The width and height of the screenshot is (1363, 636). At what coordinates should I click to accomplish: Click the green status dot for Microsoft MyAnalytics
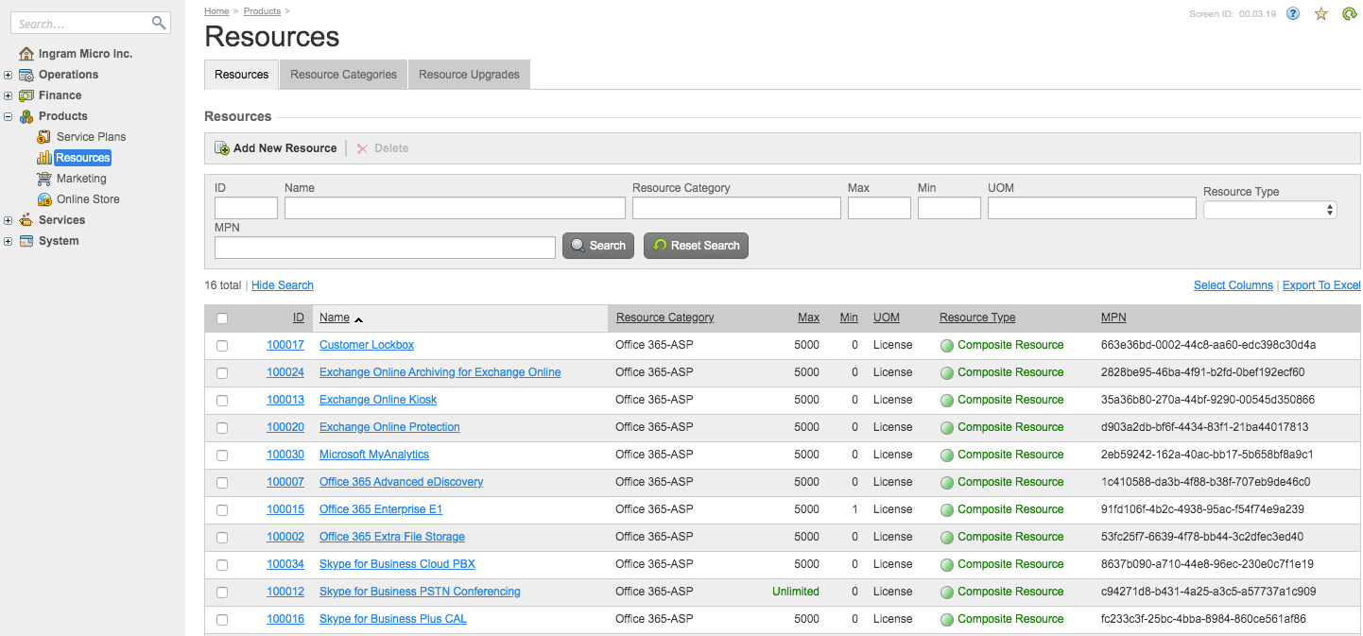pyautogui.click(x=946, y=456)
